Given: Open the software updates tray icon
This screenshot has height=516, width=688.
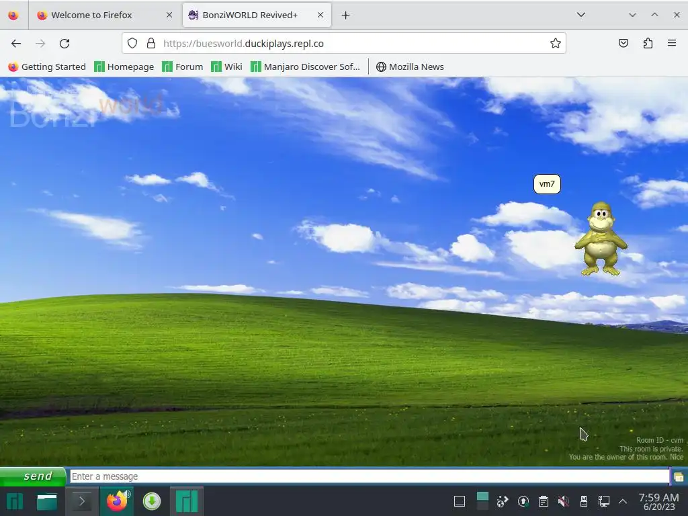Looking at the screenshot, I should coord(523,501).
